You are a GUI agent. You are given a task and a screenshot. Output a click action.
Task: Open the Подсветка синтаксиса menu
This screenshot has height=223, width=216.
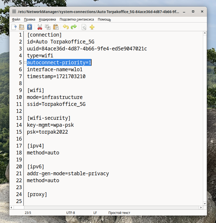[77, 19]
